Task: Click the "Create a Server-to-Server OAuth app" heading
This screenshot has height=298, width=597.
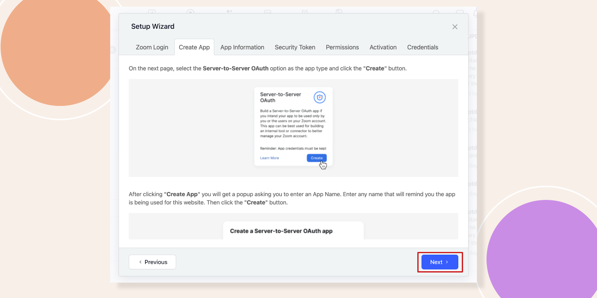Action: click(281, 231)
